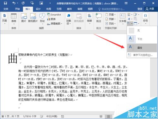The width and height of the screenshot is (158, 119).
Task: Save the document from quick access toolbar
Action: (5, 3)
